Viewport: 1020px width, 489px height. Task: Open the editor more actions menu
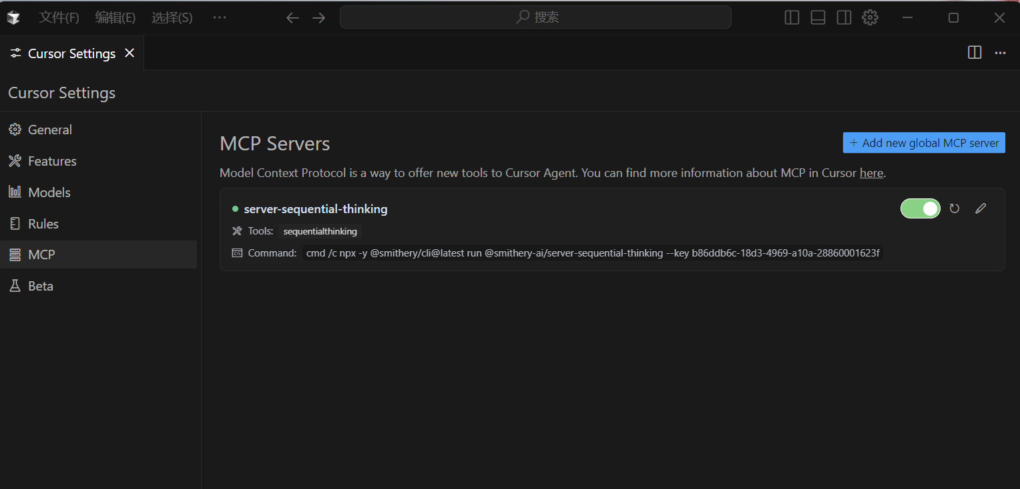click(999, 52)
